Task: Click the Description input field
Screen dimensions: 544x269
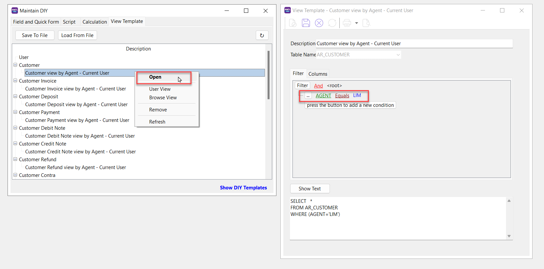Action: [x=414, y=44]
